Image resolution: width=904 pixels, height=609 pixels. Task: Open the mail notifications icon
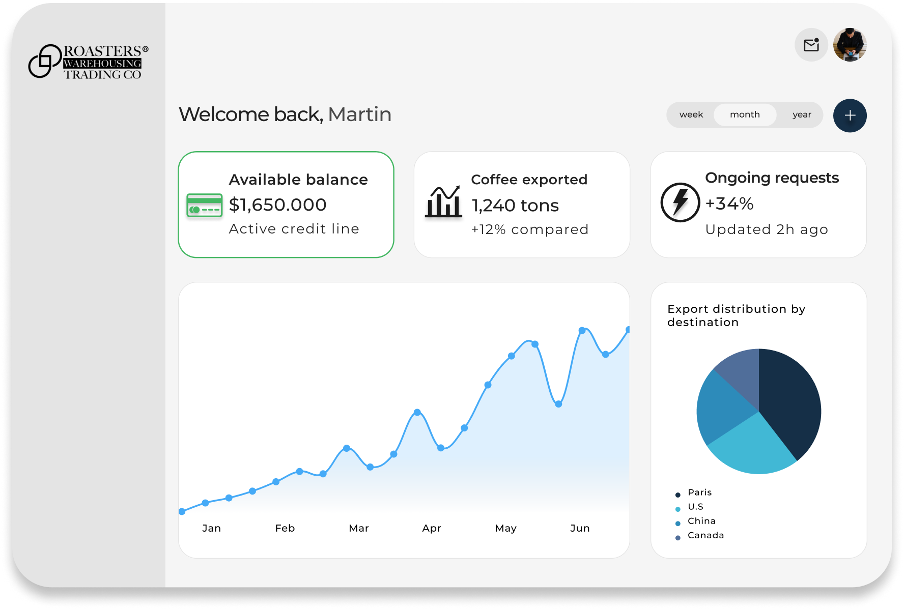(x=811, y=45)
